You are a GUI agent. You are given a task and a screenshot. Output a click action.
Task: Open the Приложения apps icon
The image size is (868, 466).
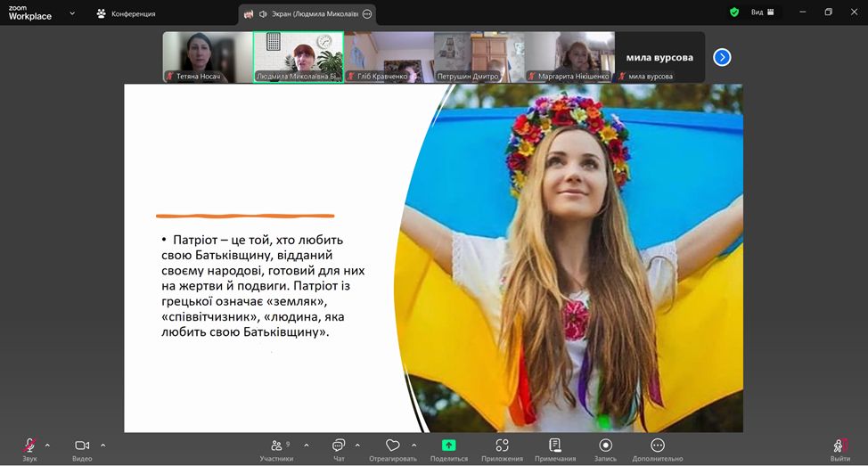pyautogui.click(x=502, y=446)
